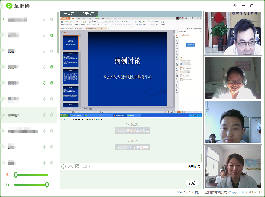
Task: Click camera icon of the ninth participant
Action: (x=52, y=147)
